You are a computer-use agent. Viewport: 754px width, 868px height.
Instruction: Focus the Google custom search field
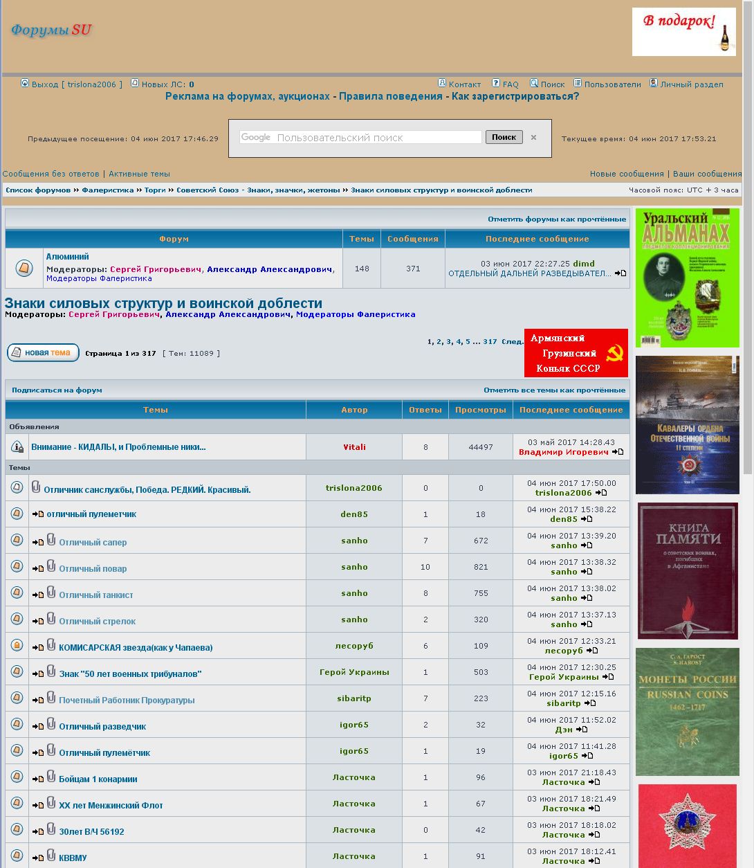click(360, 137)
